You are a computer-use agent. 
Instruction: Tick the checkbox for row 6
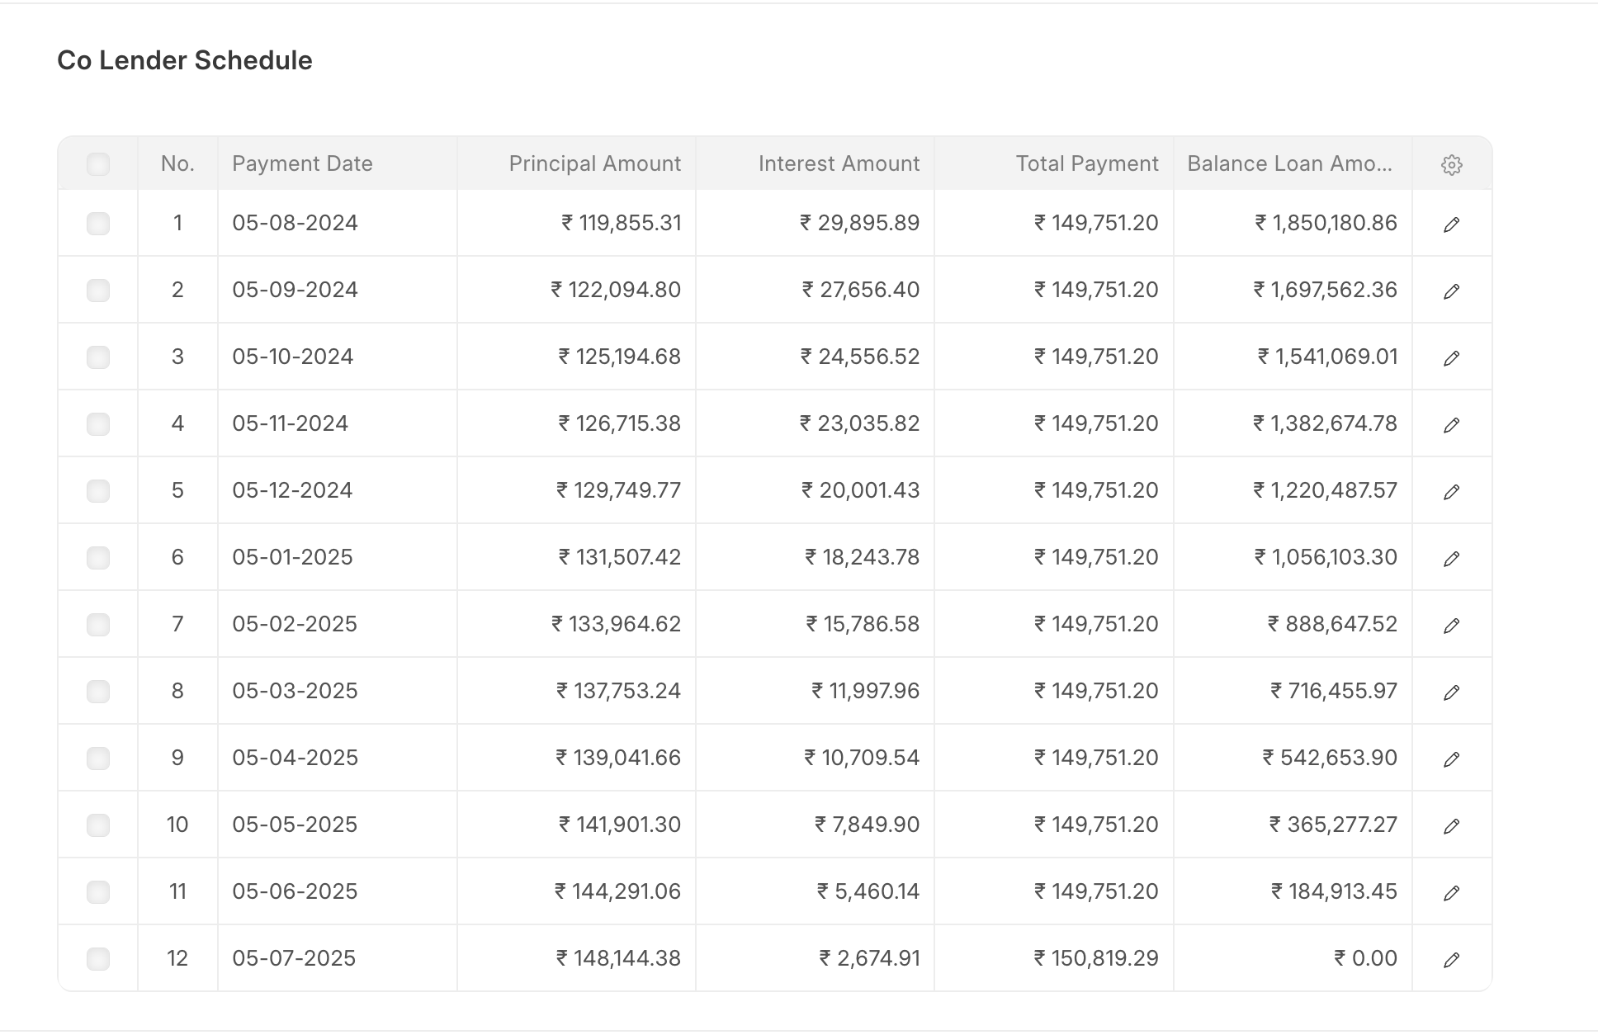coord(98,557)
